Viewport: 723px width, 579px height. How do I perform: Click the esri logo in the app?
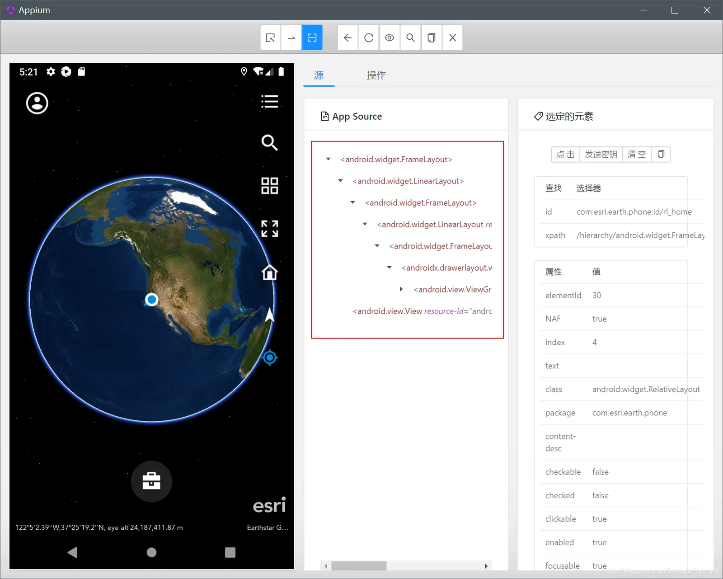point(269,505)
